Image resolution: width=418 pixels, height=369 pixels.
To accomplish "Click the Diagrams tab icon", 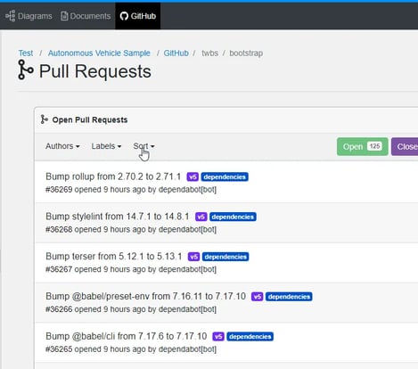I will (11, 16).
